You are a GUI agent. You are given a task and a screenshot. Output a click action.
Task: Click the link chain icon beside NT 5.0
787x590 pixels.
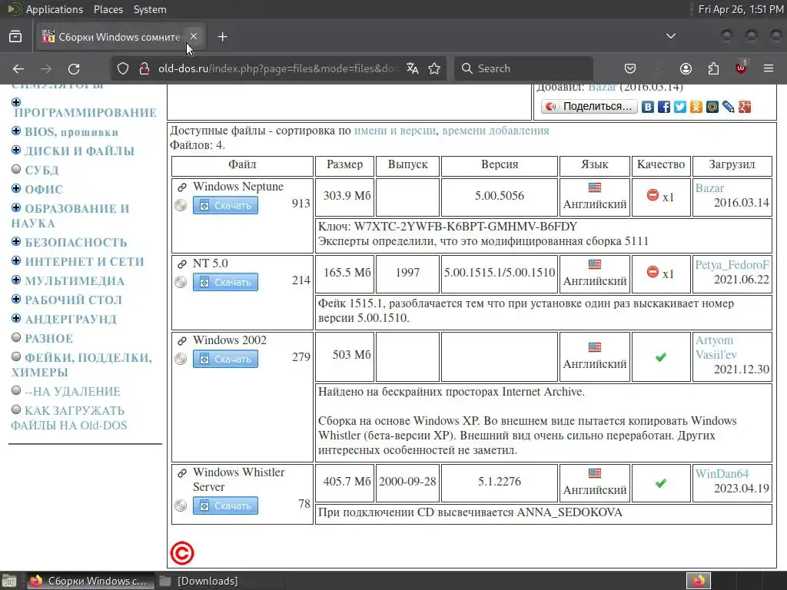181,264
